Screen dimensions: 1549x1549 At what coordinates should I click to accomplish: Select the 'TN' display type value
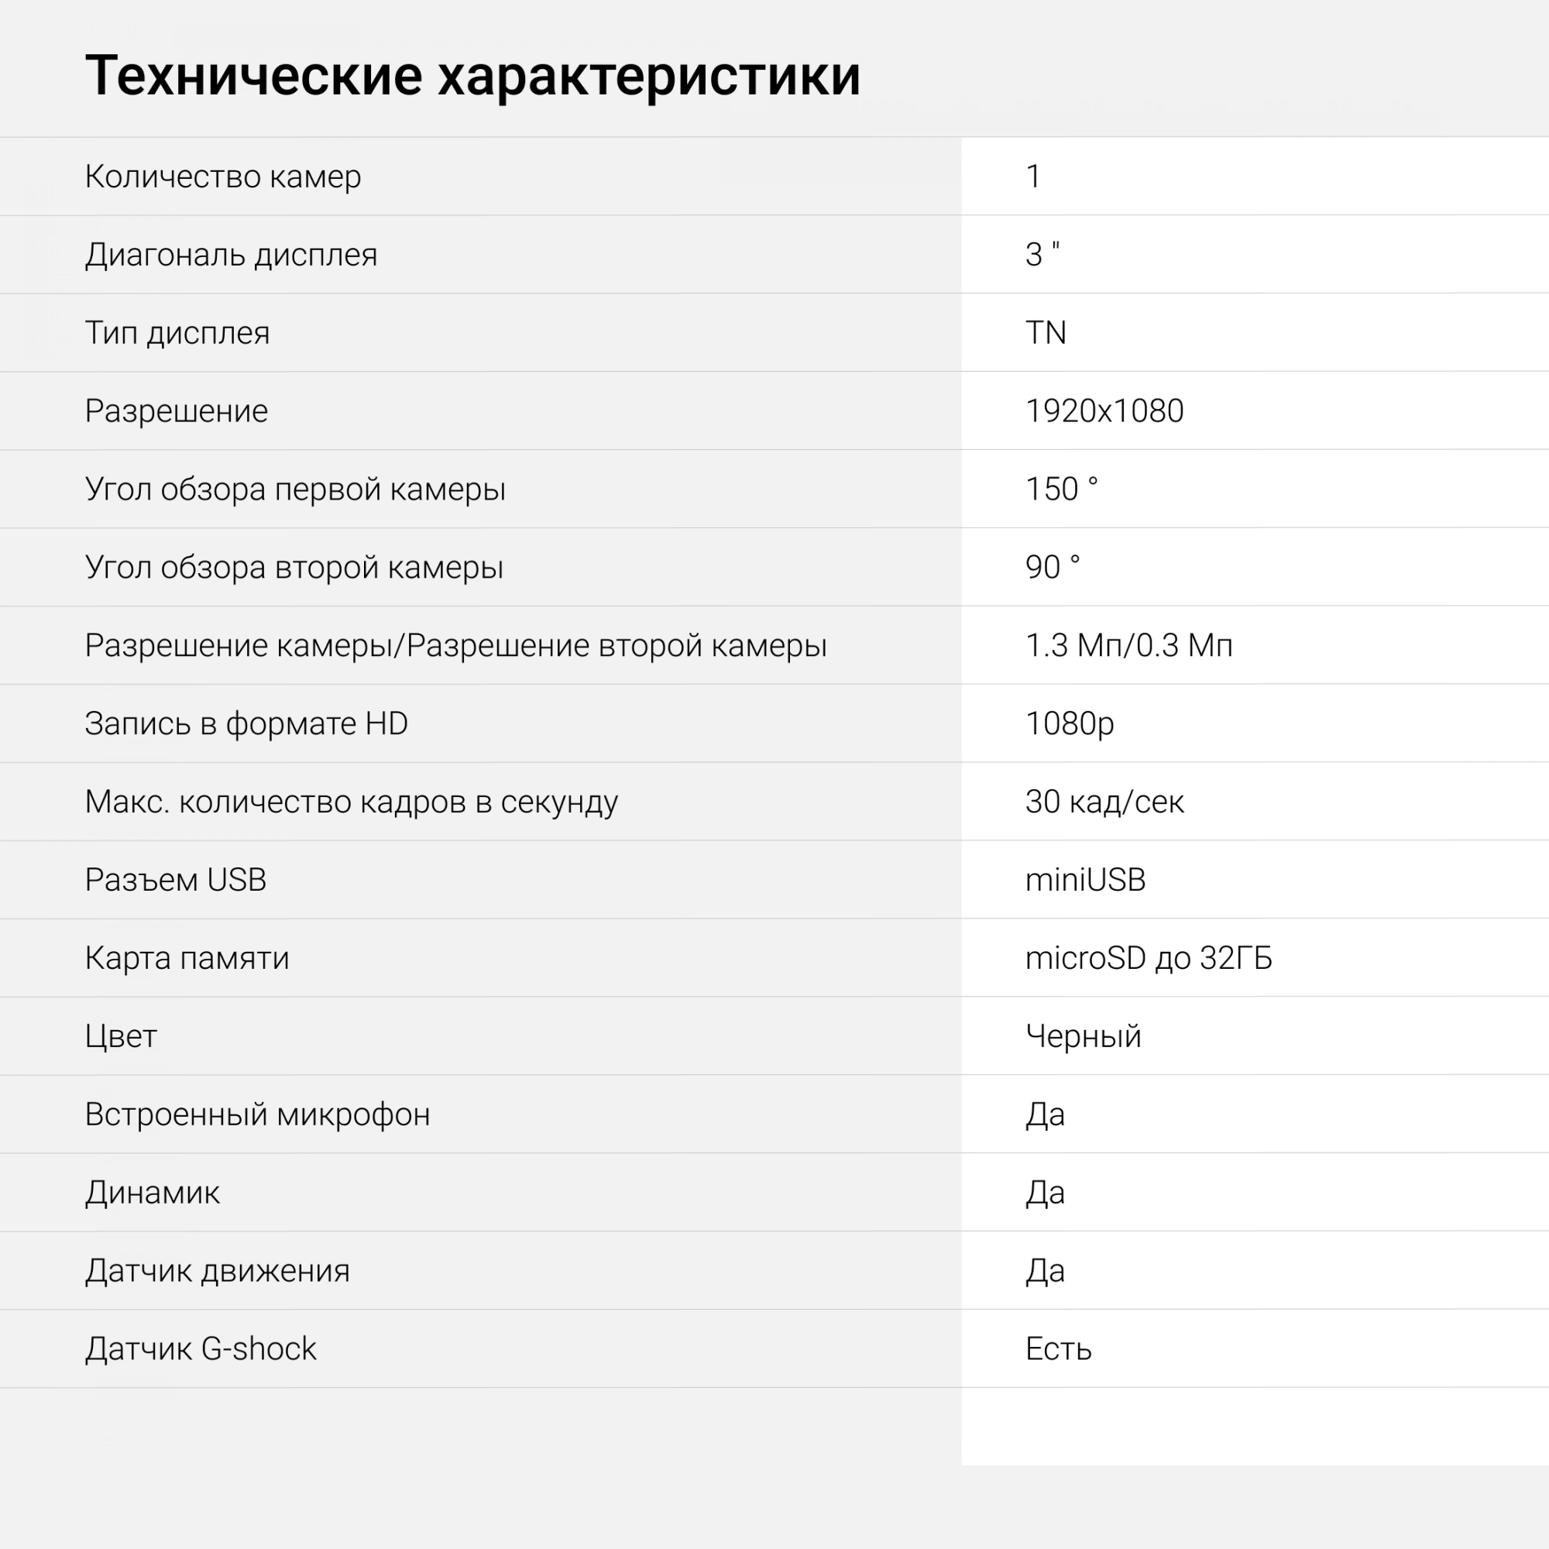(1046, 333)
